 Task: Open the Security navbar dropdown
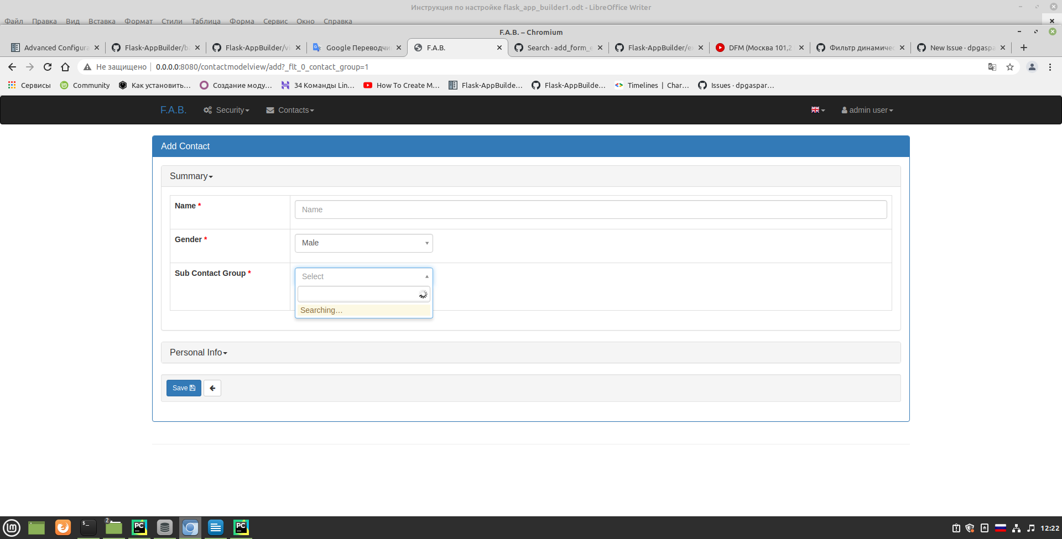(226, 110)
